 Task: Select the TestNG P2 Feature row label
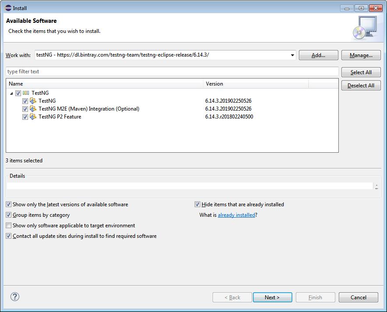tap(60, 117)
